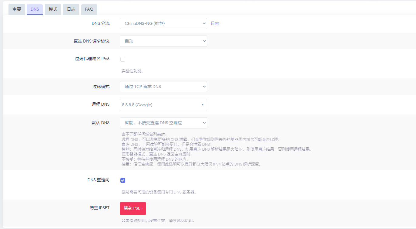The height and width of the screenshot is (229, 416).
Task: Open the 过滤模式 dropdown
Action: pos(163,87)
